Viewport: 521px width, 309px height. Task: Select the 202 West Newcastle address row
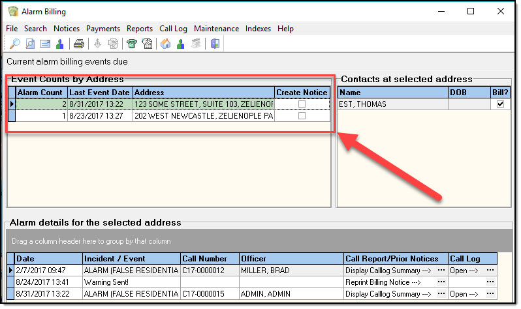coord(202,116)
